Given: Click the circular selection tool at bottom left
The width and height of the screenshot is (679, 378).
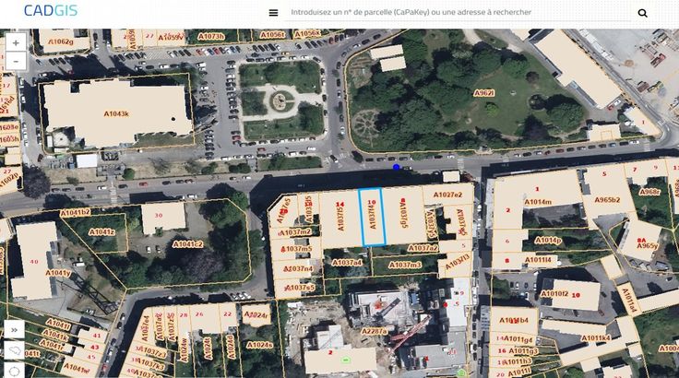Looking at the screenshot, I should tap(15, 371).
